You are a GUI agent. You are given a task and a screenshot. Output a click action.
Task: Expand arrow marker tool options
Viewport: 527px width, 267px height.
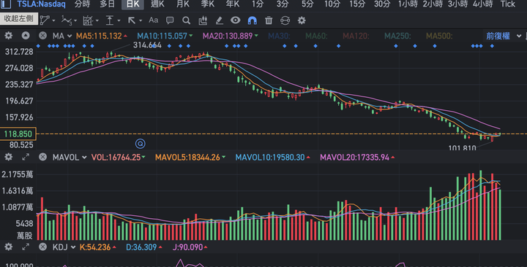[141, 20]
